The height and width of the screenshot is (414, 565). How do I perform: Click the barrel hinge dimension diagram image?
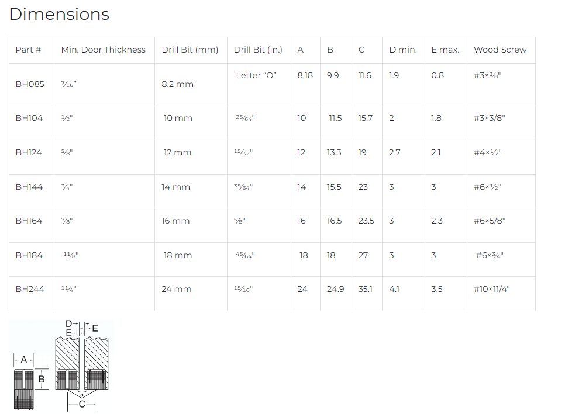[61, 365]
